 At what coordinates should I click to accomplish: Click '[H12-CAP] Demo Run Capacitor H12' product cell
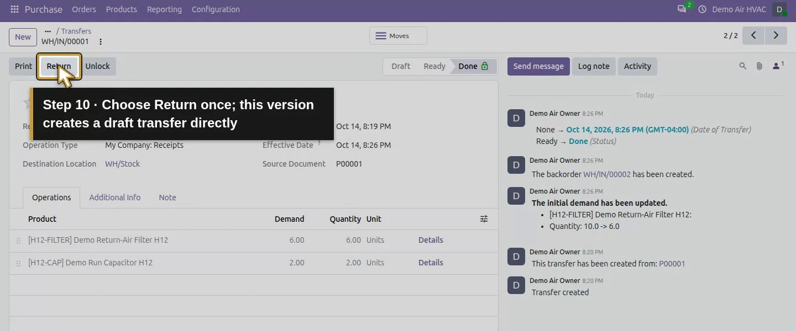click(x=90, y=263)
